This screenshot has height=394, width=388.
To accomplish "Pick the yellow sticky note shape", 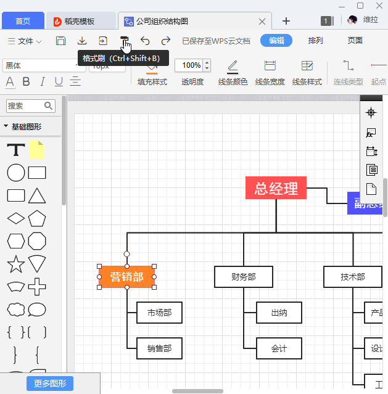I will click(x=37, y=150).
